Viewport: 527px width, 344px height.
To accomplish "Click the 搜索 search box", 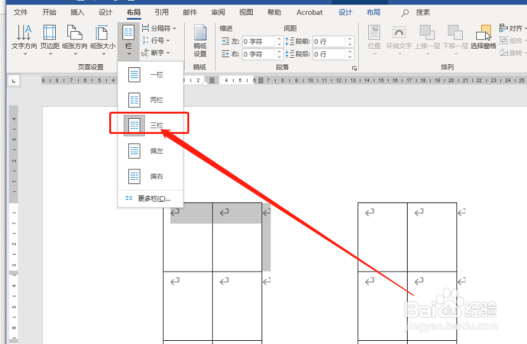I will point(416,13).
